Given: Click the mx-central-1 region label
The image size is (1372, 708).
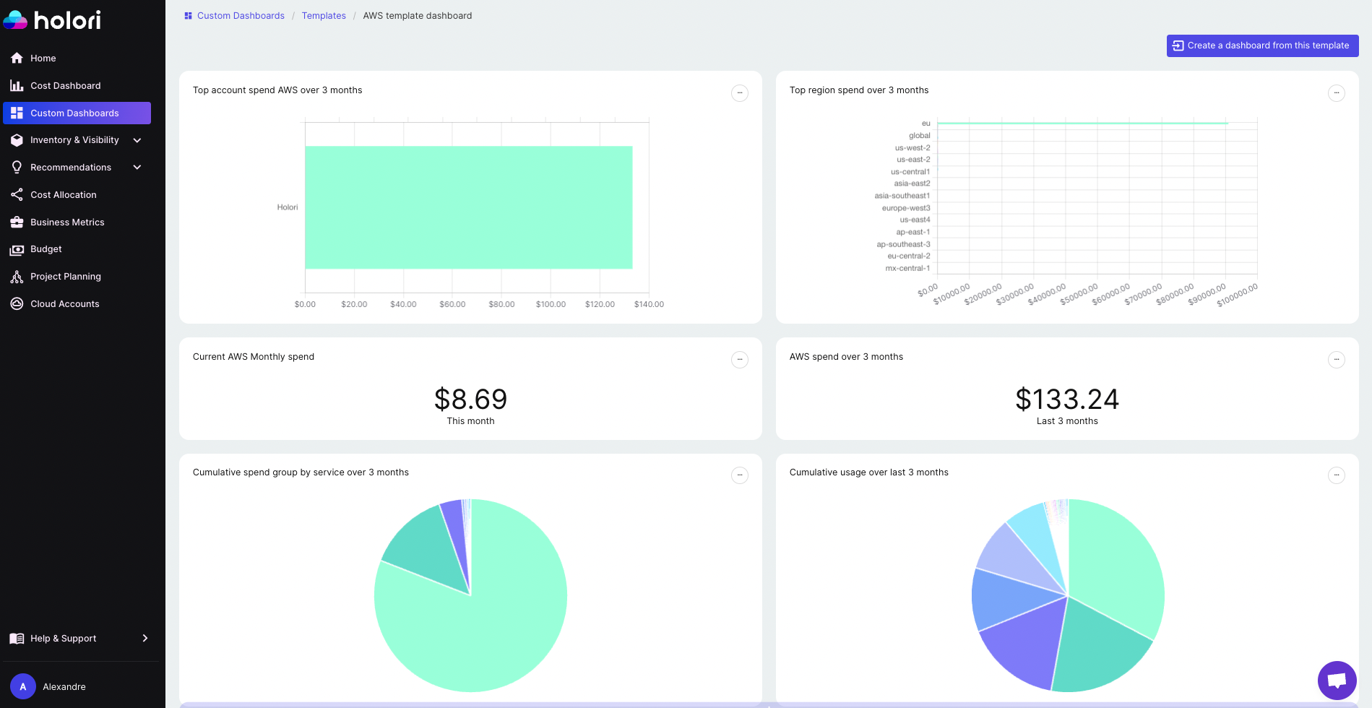Looking at the screenshot, I should [x=907, y=269].
